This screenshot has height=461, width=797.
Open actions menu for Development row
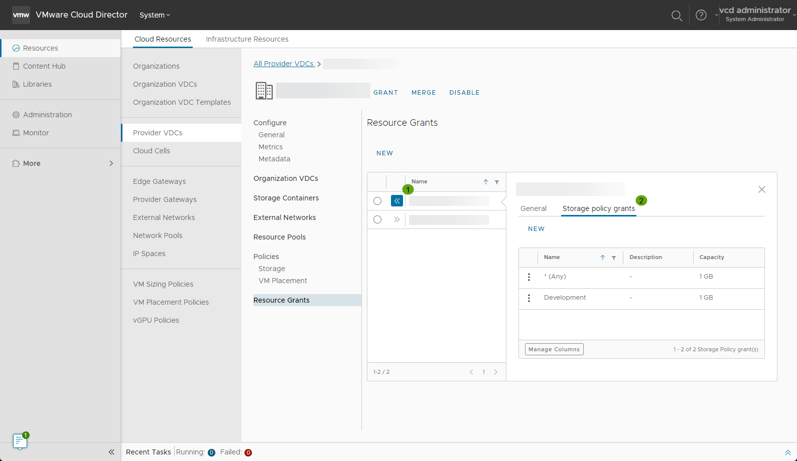click(x=529, y=298)
